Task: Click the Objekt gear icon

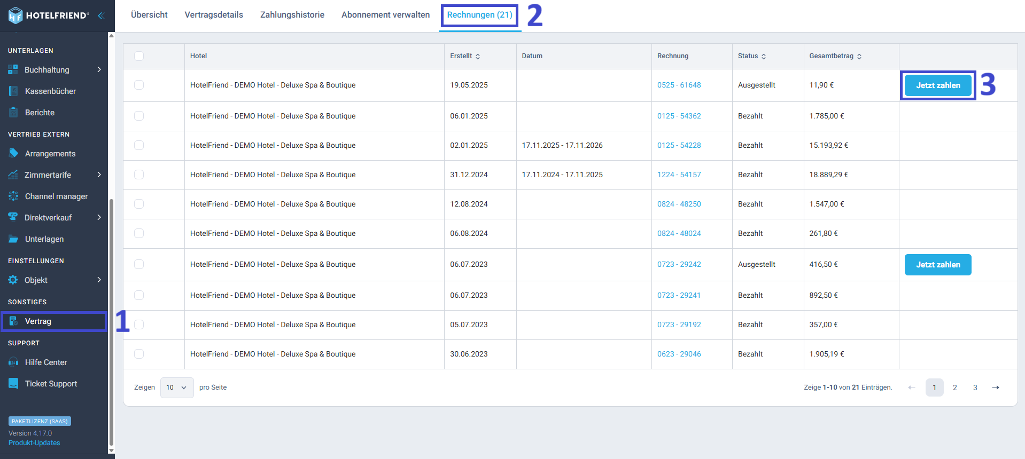Action: click(x=13, y=280)
